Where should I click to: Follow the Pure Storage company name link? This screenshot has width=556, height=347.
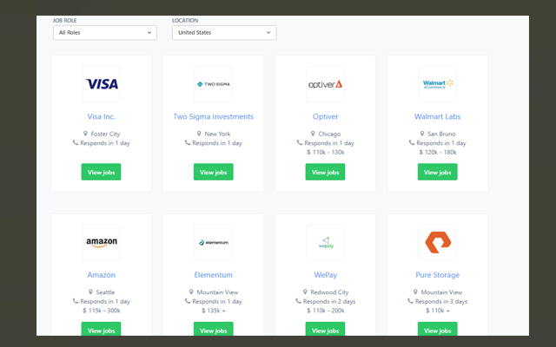[437, 275]
